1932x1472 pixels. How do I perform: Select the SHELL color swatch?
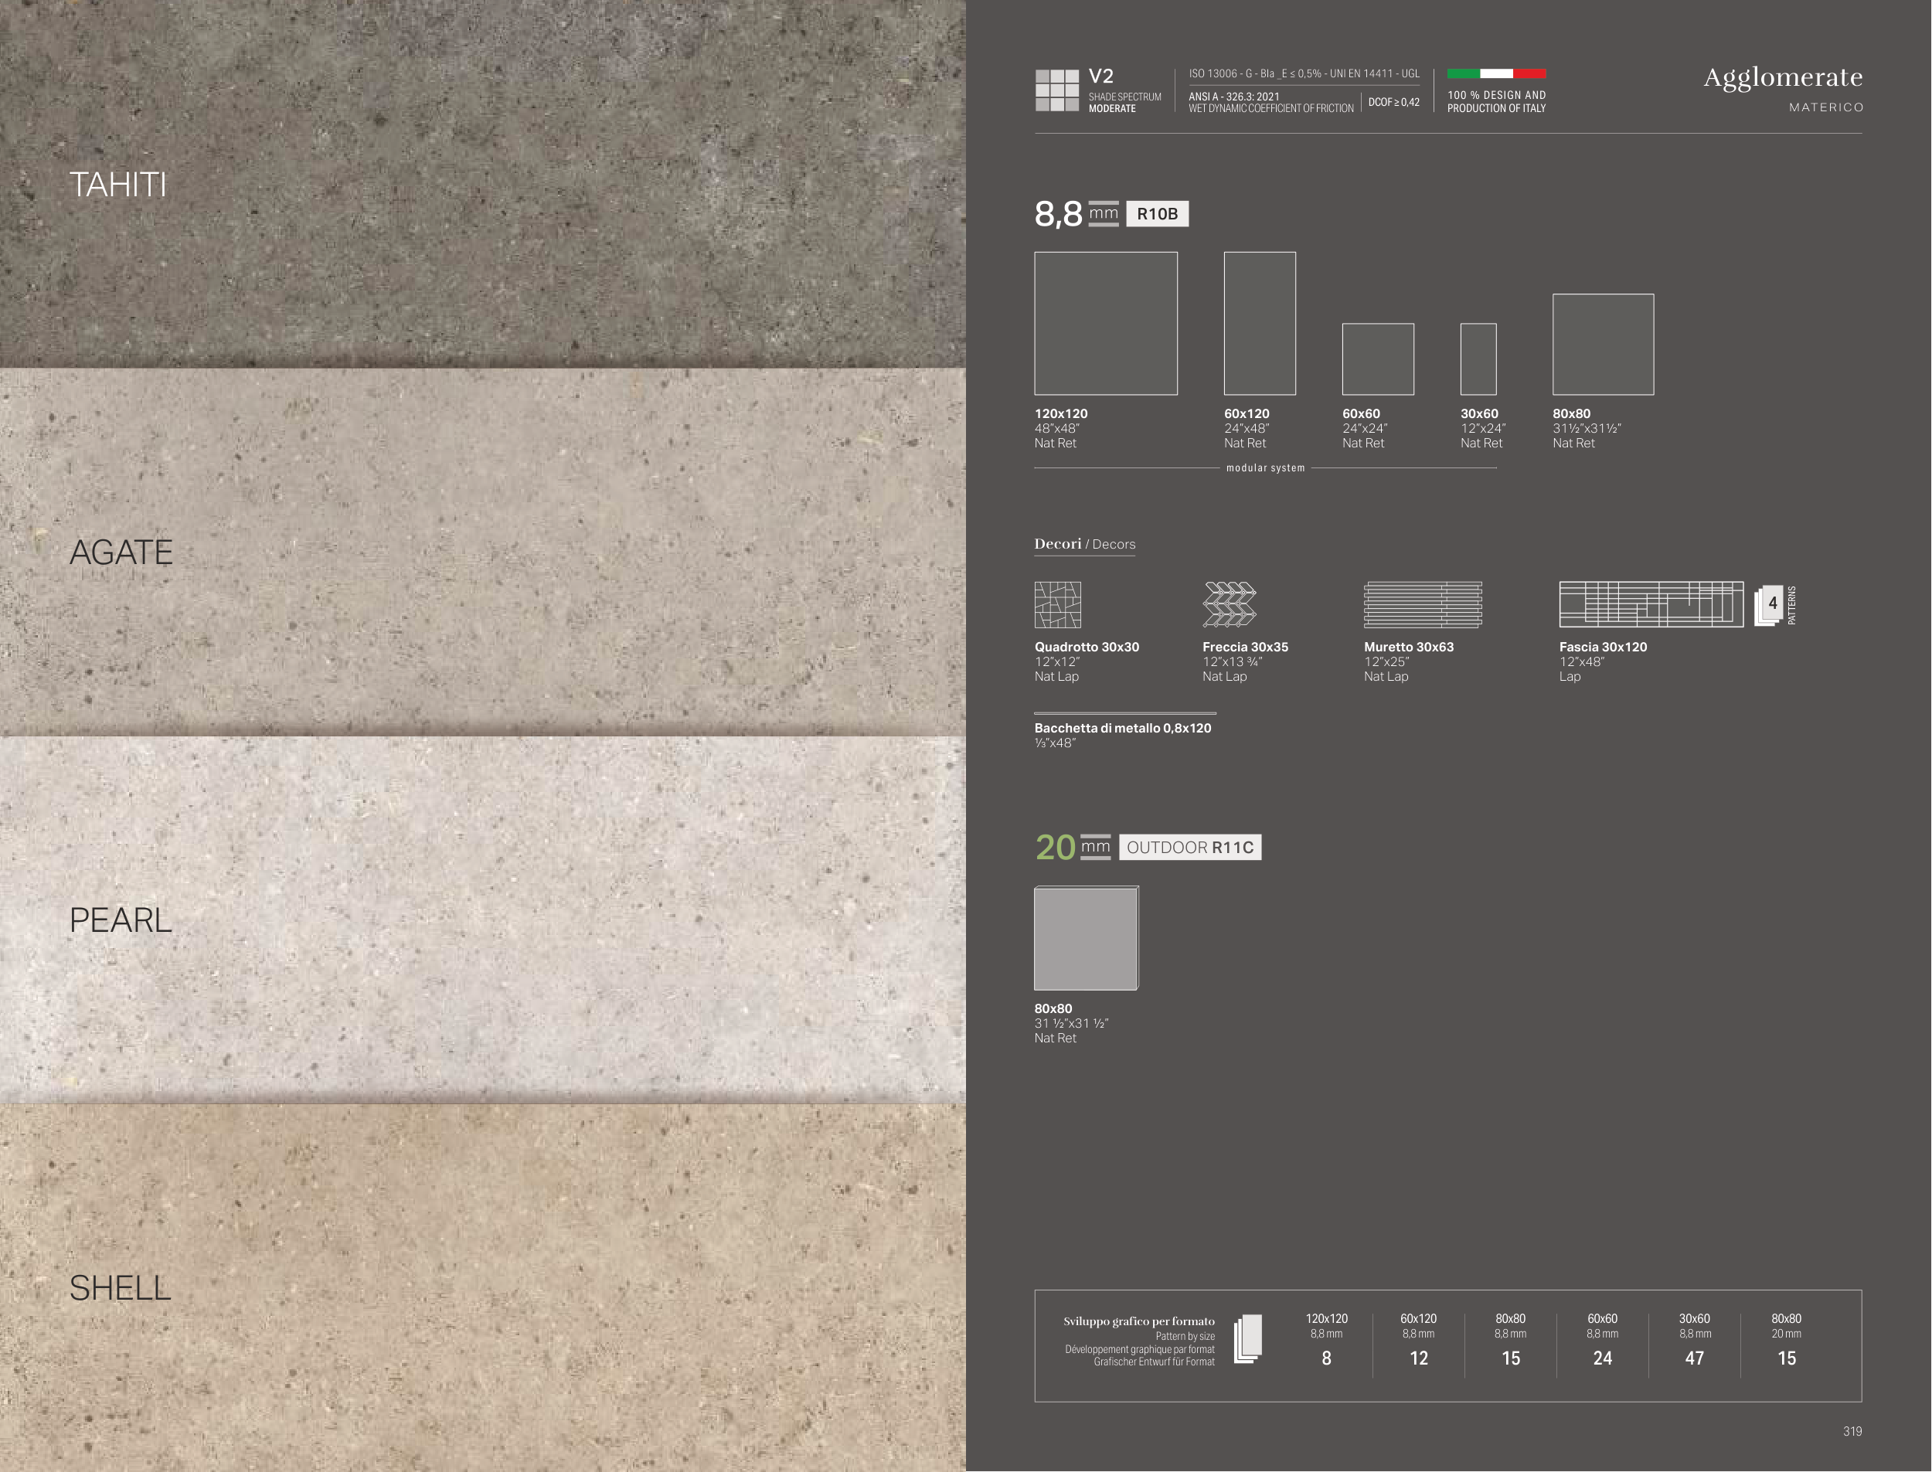click(482, 1288)
